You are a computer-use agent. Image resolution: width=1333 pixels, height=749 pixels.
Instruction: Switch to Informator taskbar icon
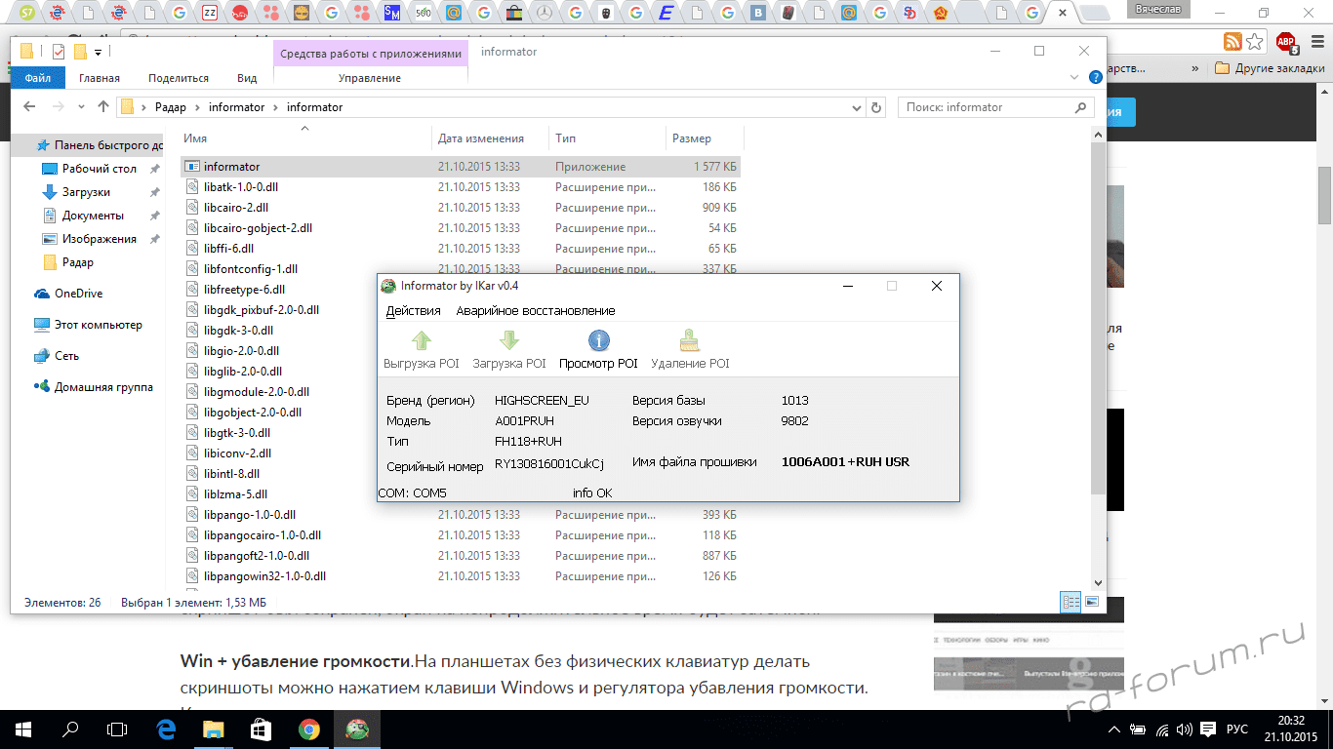click(x=356, y=729)
